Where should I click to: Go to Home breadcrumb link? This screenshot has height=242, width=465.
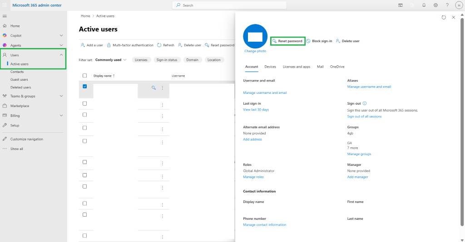coord(85,16)
